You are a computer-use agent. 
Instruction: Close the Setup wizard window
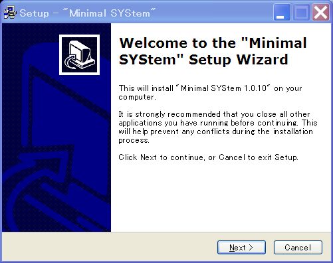(320, 13)
